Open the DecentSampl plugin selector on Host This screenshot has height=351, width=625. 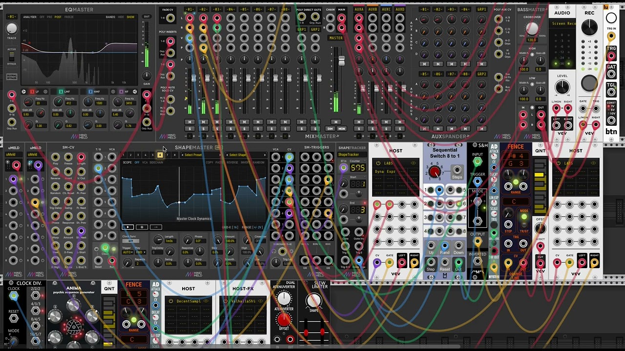pyautogui.click(x=188, y=301)
